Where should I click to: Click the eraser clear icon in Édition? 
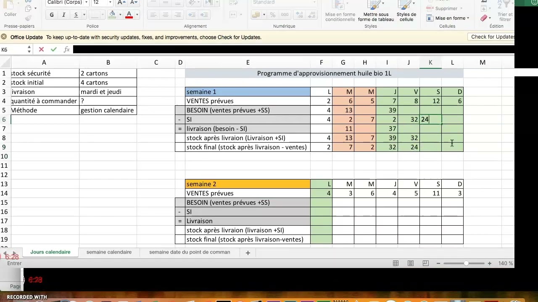484,18
